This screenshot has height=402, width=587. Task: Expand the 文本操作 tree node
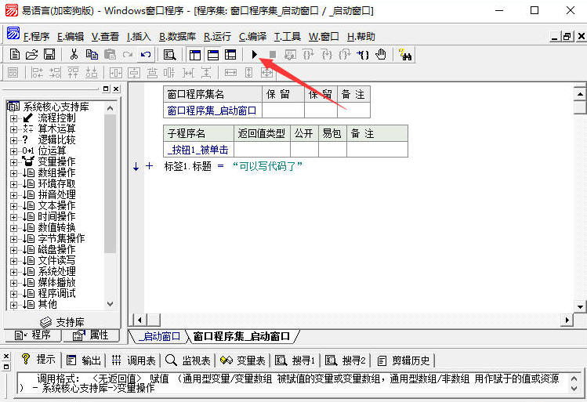13,205
